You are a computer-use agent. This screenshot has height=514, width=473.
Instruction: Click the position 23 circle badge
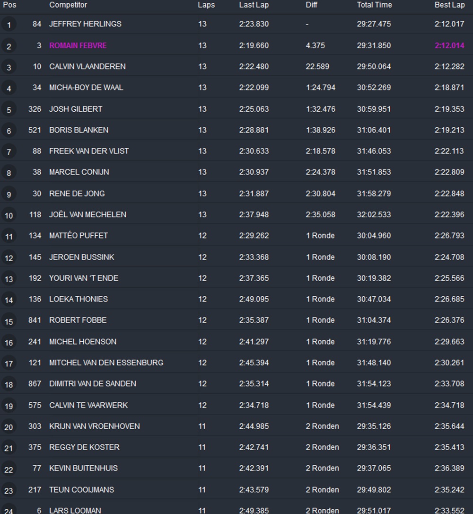click(x=9, y=490)
